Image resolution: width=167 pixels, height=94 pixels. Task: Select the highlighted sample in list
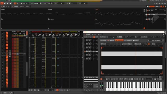pos(91,52)
